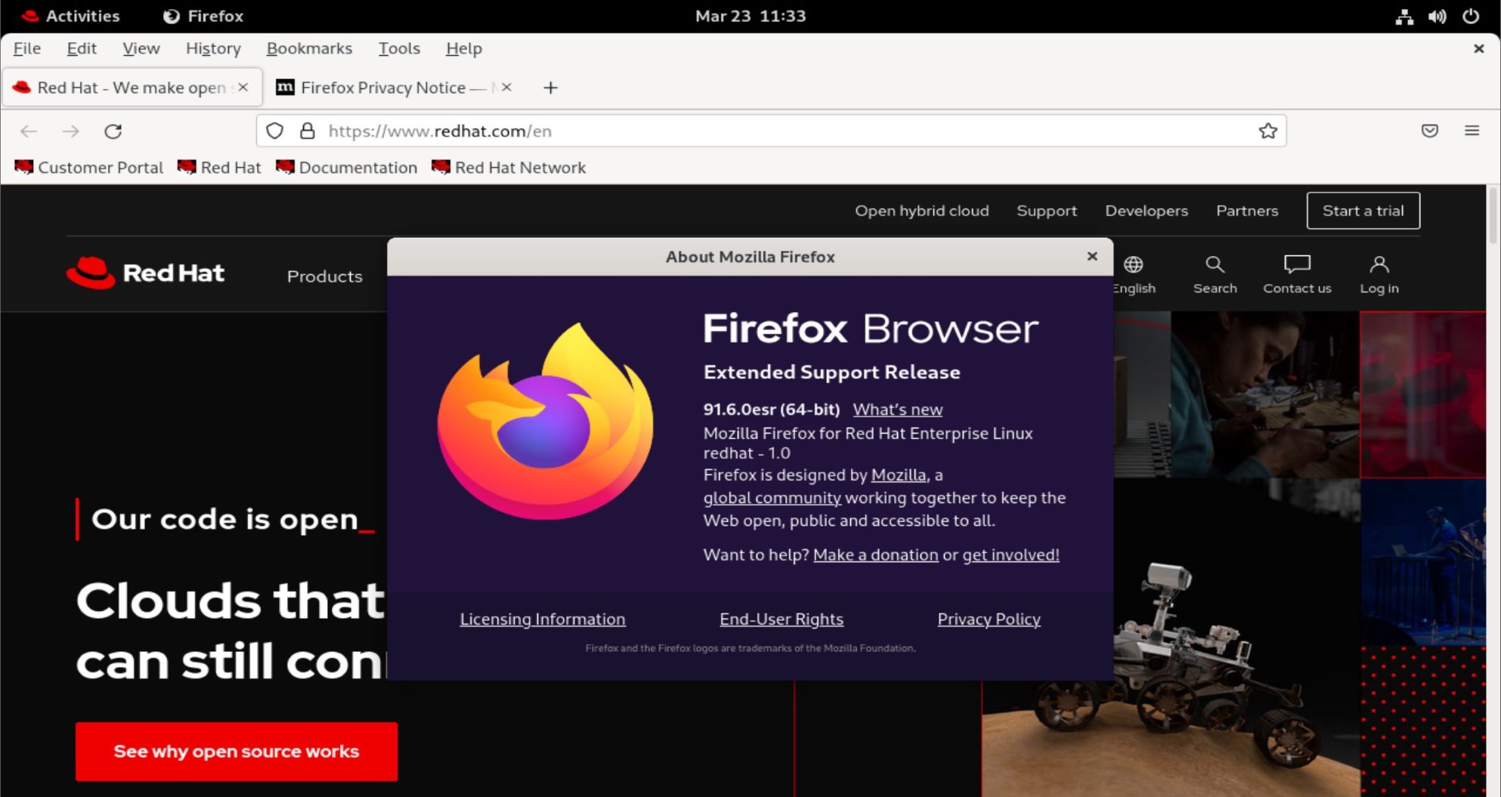
Task: Open tracking protection shield icon
Action: (275, 131)
